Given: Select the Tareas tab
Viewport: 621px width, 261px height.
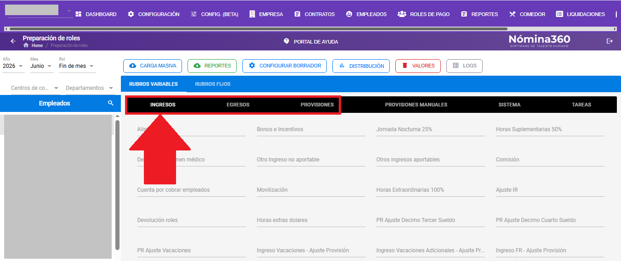Looking at the screenshot, I should point(581,105).
